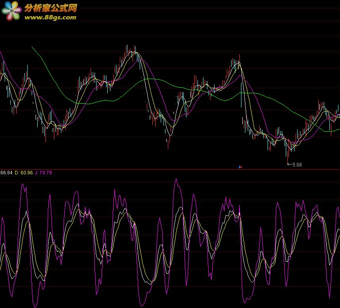Select the J: 78.79 indicator value
The image size is (340, 308).
(x=43, y=173)
